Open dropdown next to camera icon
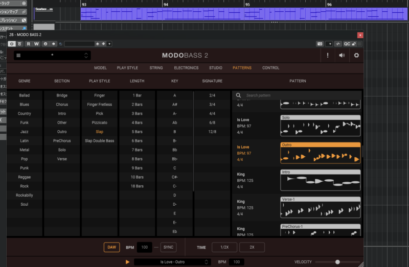The width and height of the screenshot is (409, 267). pos(329,44)
